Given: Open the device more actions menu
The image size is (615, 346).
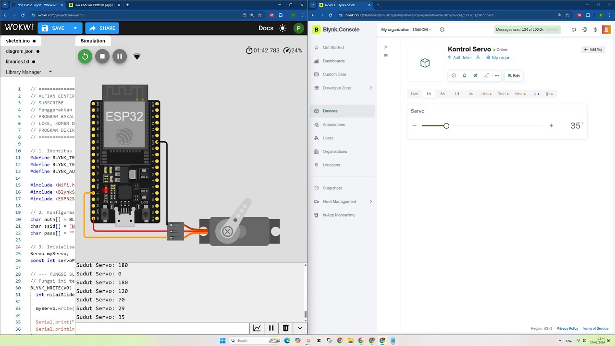Looking at the screenshot, I should [497, 75].
